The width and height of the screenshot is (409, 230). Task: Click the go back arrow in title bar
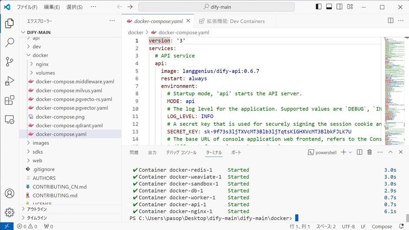click(x=120, y=7)
